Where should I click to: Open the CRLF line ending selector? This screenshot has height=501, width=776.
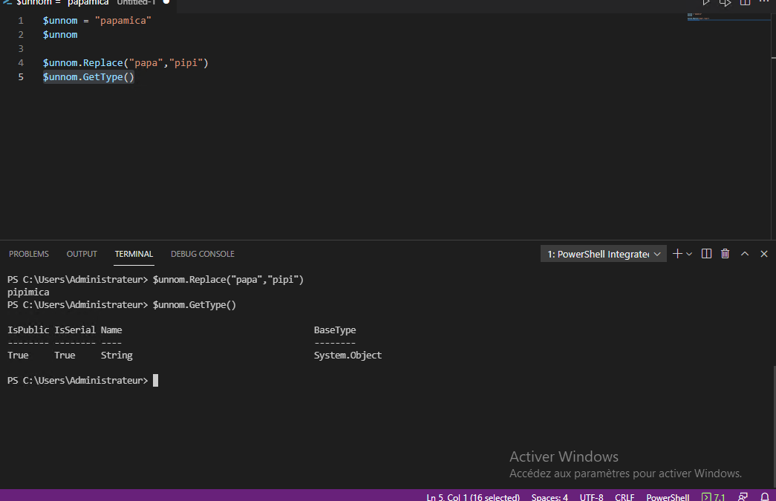tap(625, 497)
